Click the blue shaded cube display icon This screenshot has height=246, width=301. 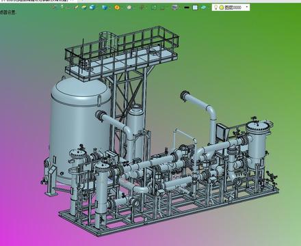(x=92, y=8)
